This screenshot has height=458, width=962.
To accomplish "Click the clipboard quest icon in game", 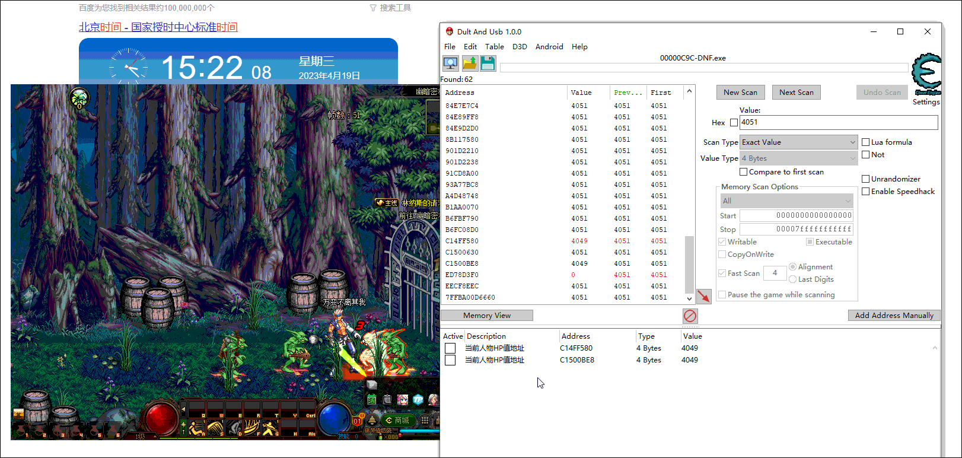I will pyautogui.click(x=387, y=400).
